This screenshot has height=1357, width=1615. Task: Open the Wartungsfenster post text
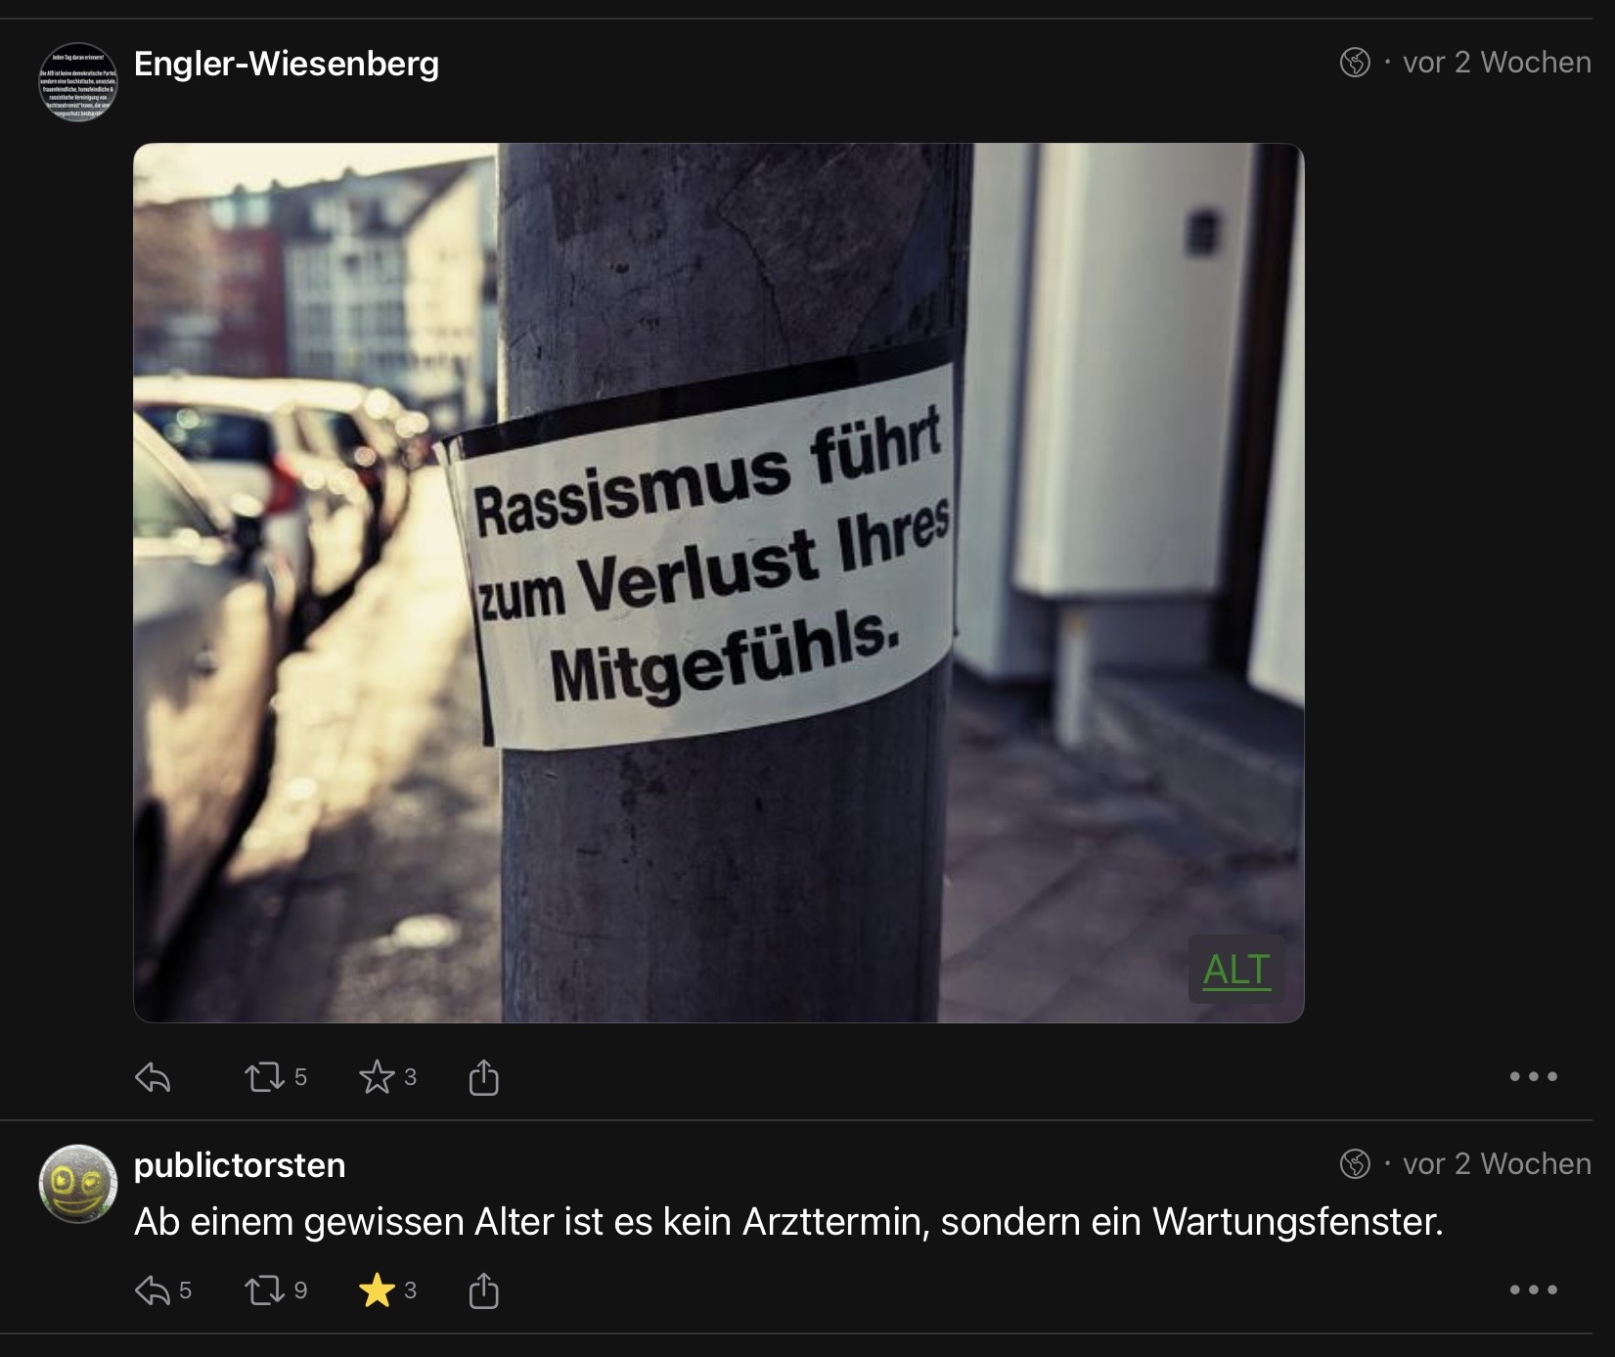tap(788, 1222)
